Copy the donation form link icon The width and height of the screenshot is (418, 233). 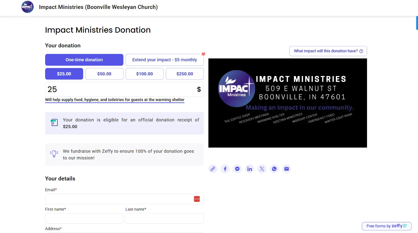pyautogui.click(x=213, y=169)
